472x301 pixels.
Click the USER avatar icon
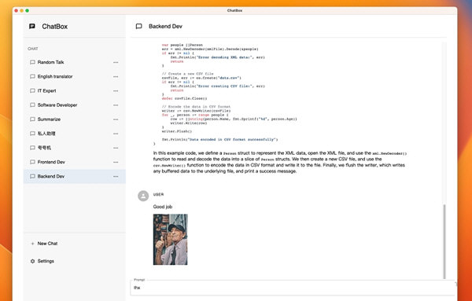[143, 196]
